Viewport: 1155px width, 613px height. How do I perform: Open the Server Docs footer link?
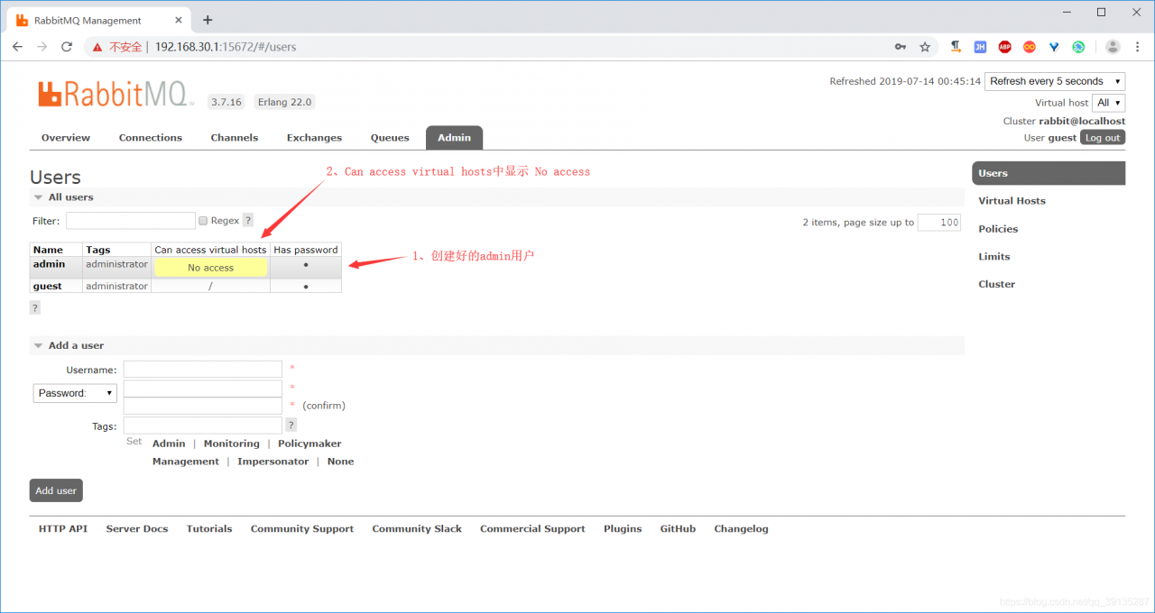coord(137,529)
